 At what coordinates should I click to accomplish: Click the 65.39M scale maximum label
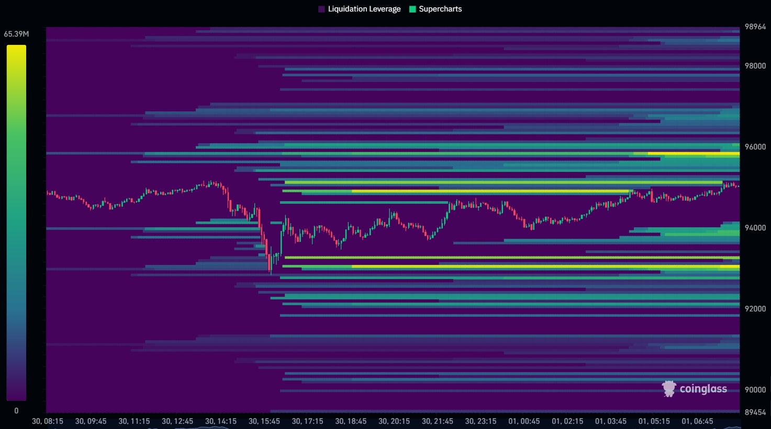(16, 34)
